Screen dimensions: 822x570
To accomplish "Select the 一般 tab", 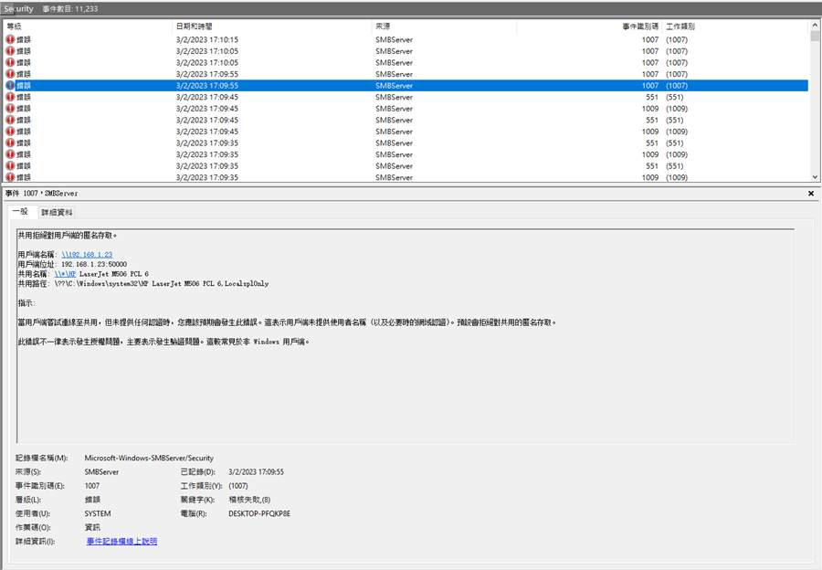I will 20,212.
